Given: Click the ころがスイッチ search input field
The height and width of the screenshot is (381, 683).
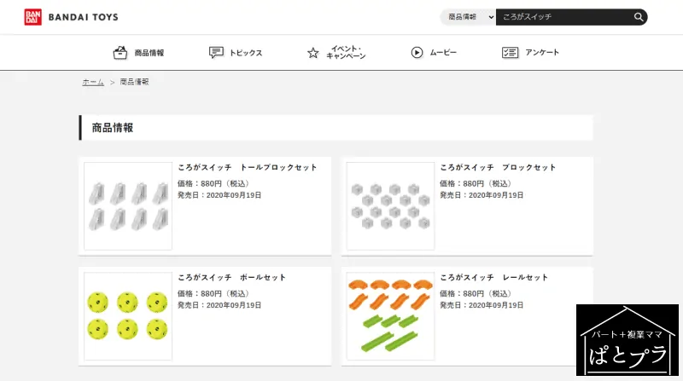Looking at the screenshot, I should (x=564, y=17).
